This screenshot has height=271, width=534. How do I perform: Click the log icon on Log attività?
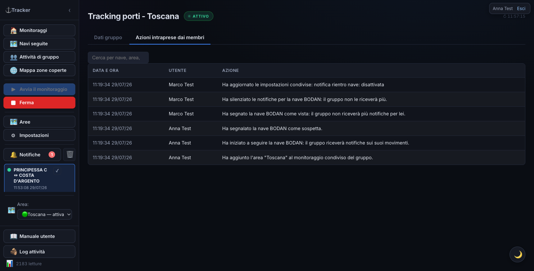click(14, 252)
